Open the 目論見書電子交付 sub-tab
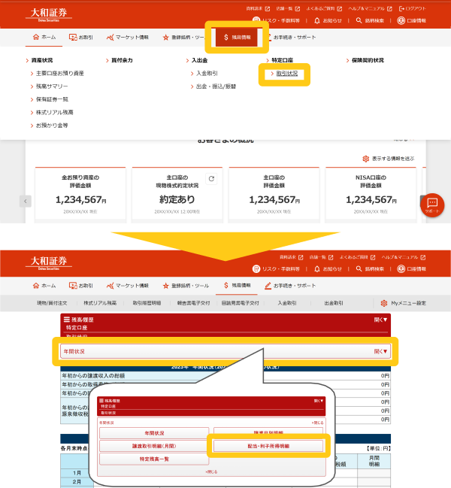Image resolution: width=451 pixels, height=488 pixels. (x=240, y=303)
